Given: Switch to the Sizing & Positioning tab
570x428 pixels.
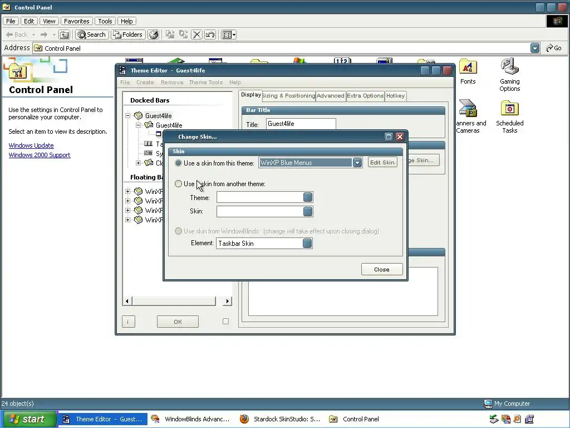Looking at the screenshot, I should click(x=289, y=96).
